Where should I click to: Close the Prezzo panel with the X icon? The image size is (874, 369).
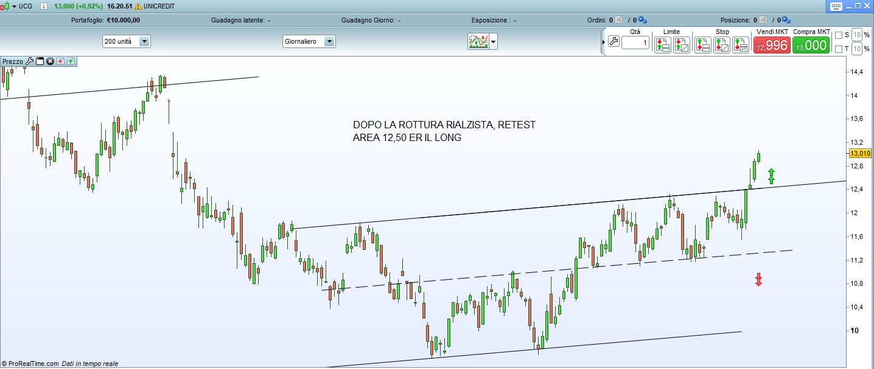51,61
